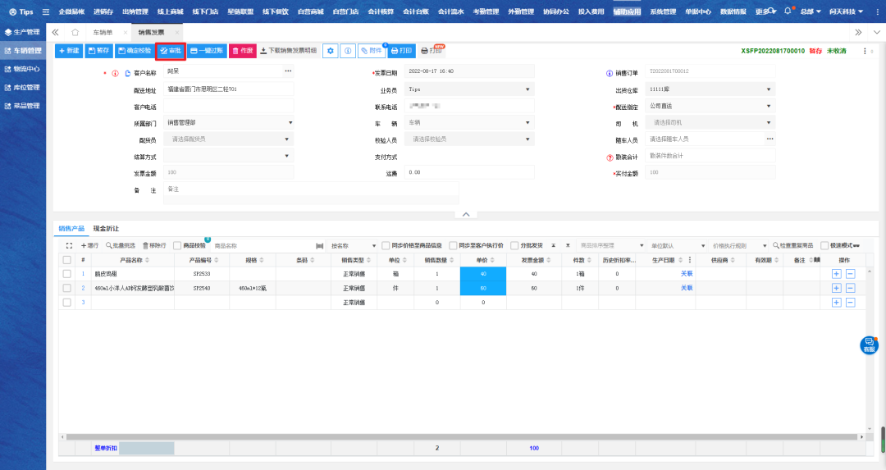The width and height of the screenshot is (886, 470).
Task: Open the 出货仓库 dropdown
Action: (x=710, y=89)
